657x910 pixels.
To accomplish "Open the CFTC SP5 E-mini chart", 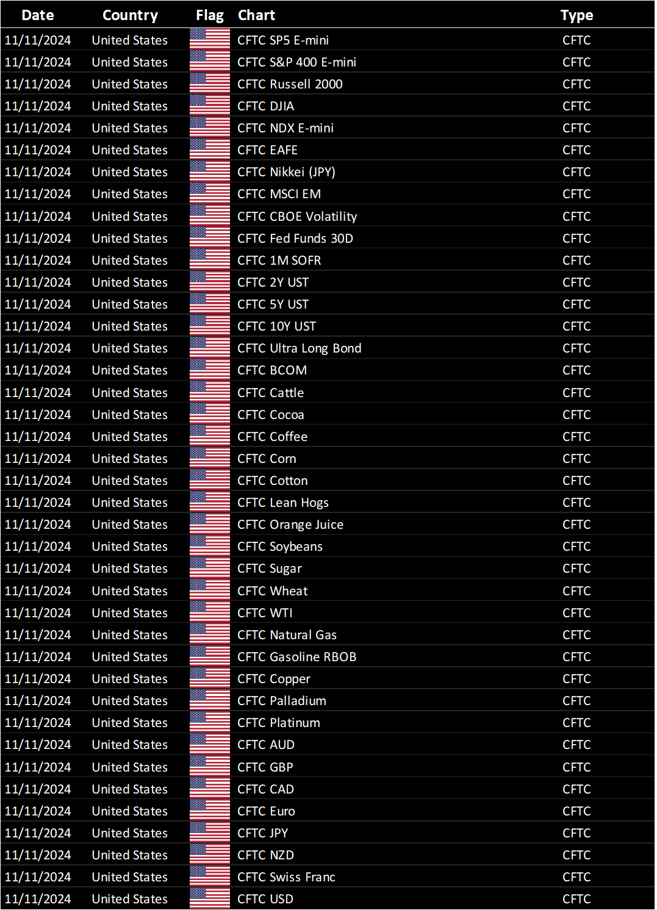I will (283, 40).
